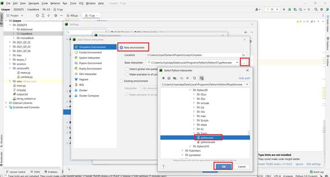Click the file chooser vertical scrollbar

point(249,133)
